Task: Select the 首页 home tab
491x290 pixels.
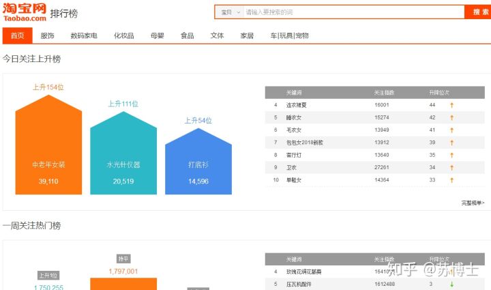Action: coord(17,35)
